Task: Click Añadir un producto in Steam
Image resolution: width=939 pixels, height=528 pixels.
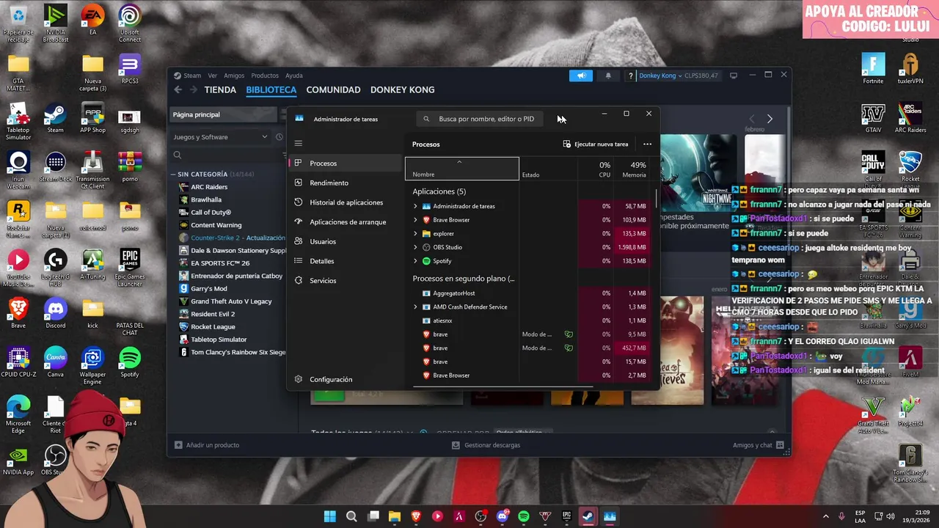Action: click(x=207, y=445)
